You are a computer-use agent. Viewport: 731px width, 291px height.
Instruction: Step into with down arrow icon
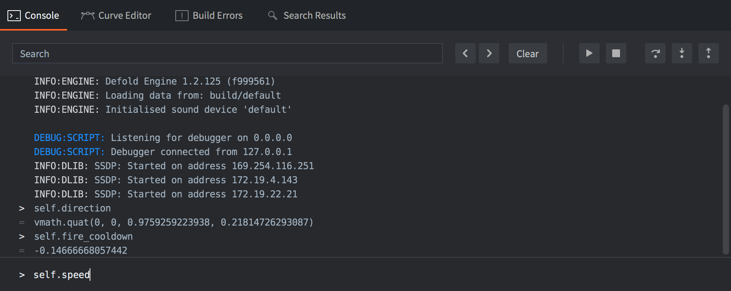(682, 54)
